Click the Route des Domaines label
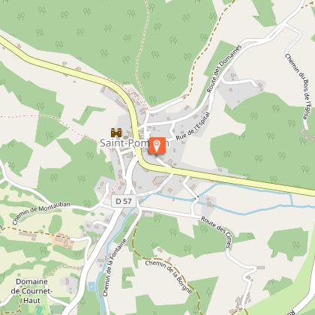The image size is (315, 315). point(224,68)
